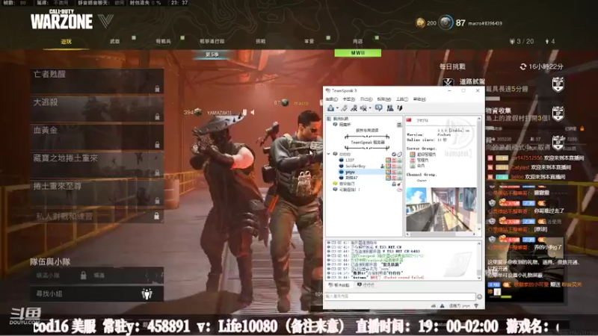Select the 遊玩 tab in Warzone
Screen dimensions: 598x336
[x=66, y=41]
